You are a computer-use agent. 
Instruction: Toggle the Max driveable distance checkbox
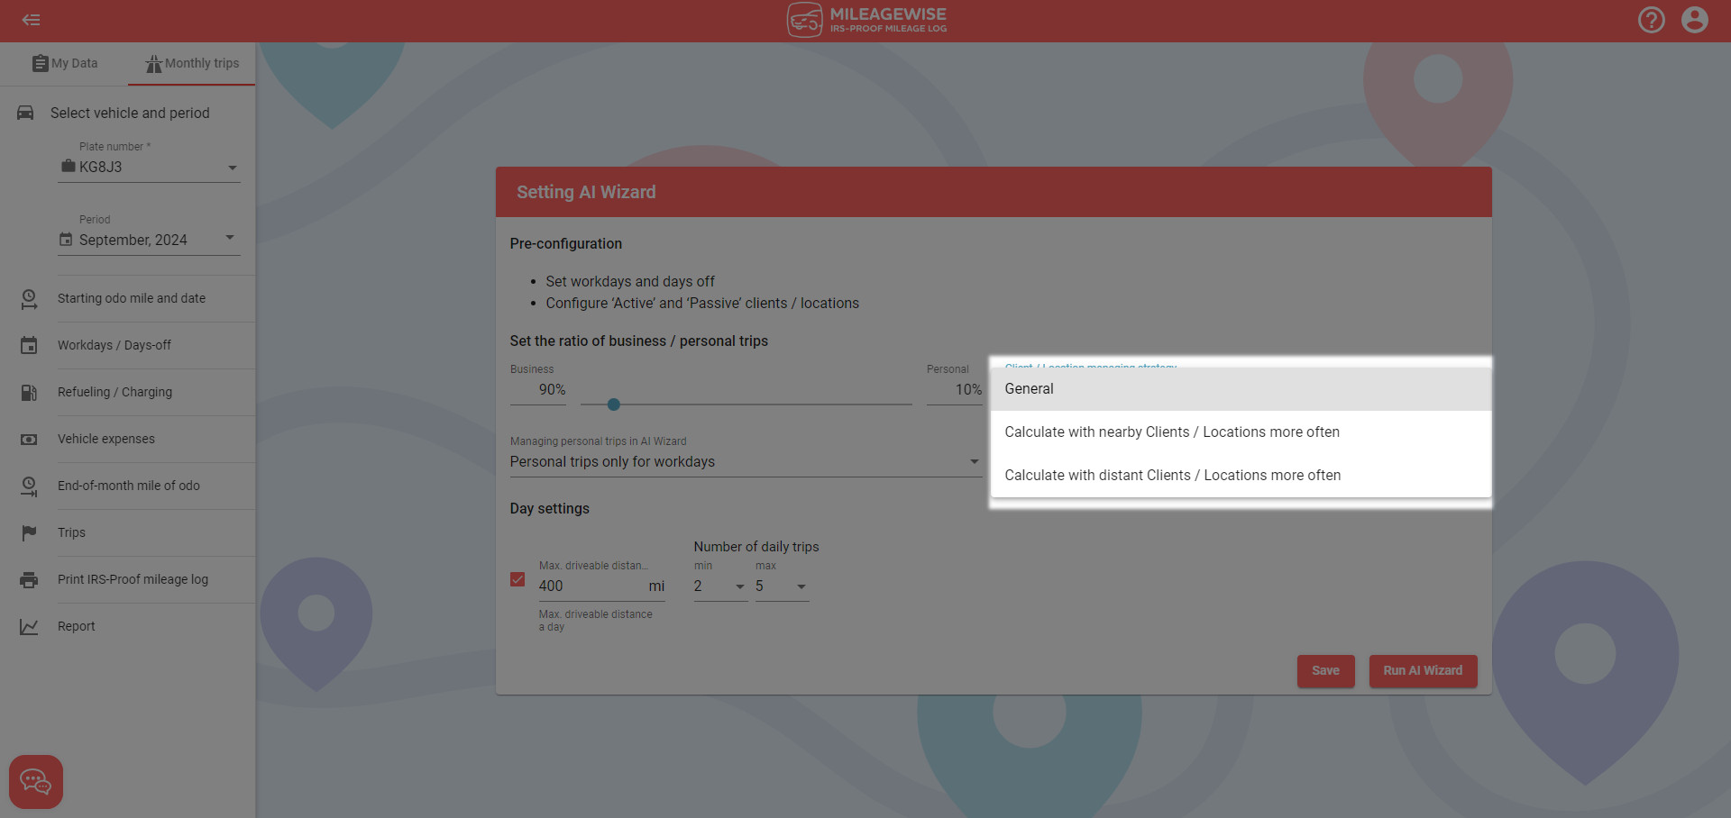pyautogui.click(x=517, y=579)
